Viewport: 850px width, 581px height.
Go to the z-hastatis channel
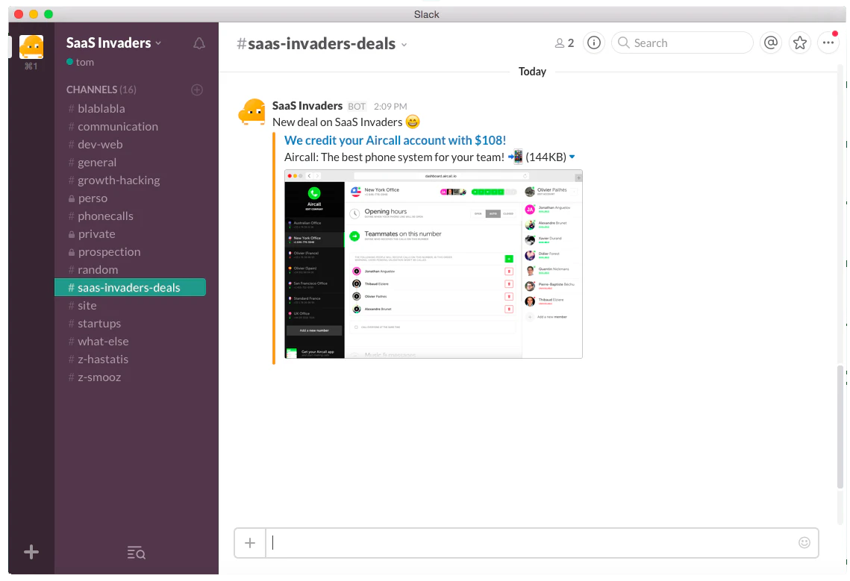click(102, 359)
